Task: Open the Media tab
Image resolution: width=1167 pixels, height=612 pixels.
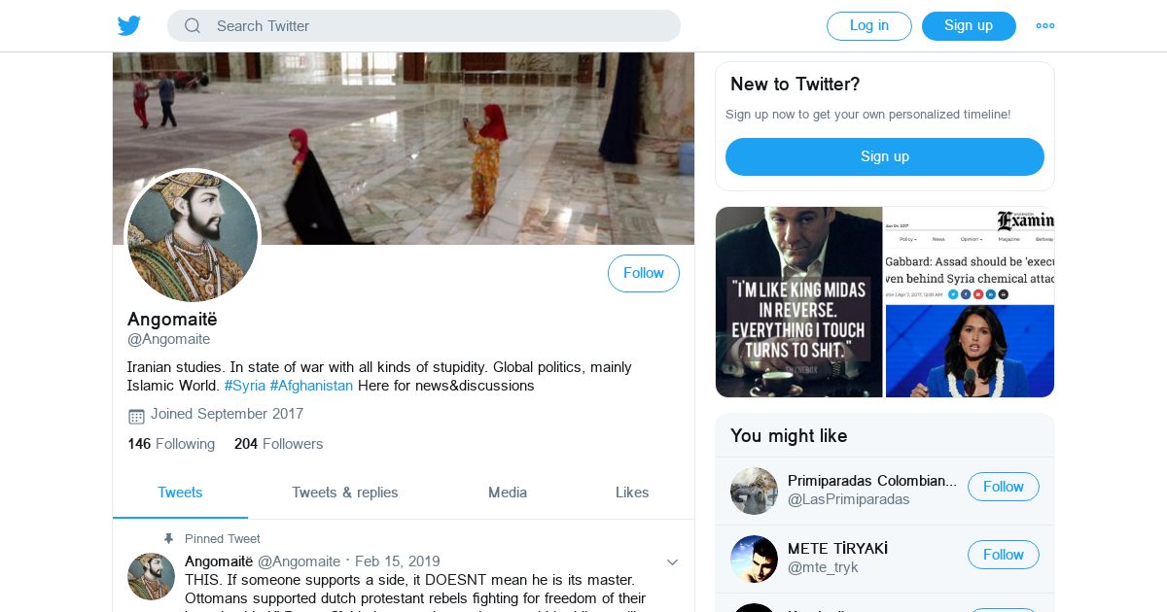Action: [508, 493]
